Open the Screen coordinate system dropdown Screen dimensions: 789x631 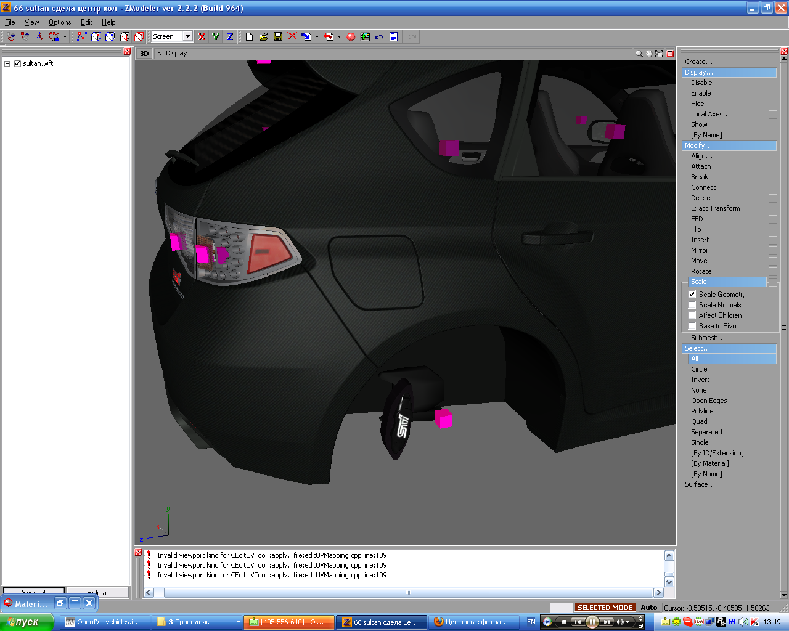pos(187,37)
